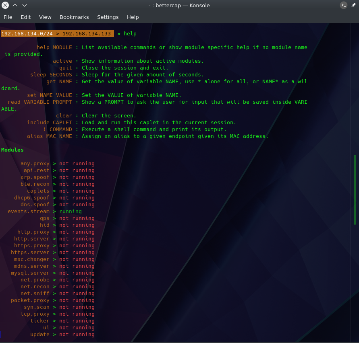Click the 'mdns.server' module line
Viewport: 359px width, 343px height.
tap(54, 267)
